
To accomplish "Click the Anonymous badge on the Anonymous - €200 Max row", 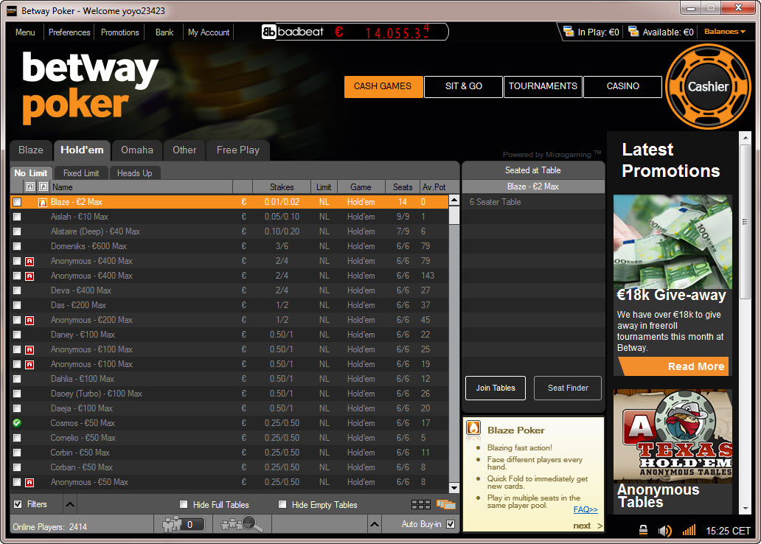I will [29, 321].
